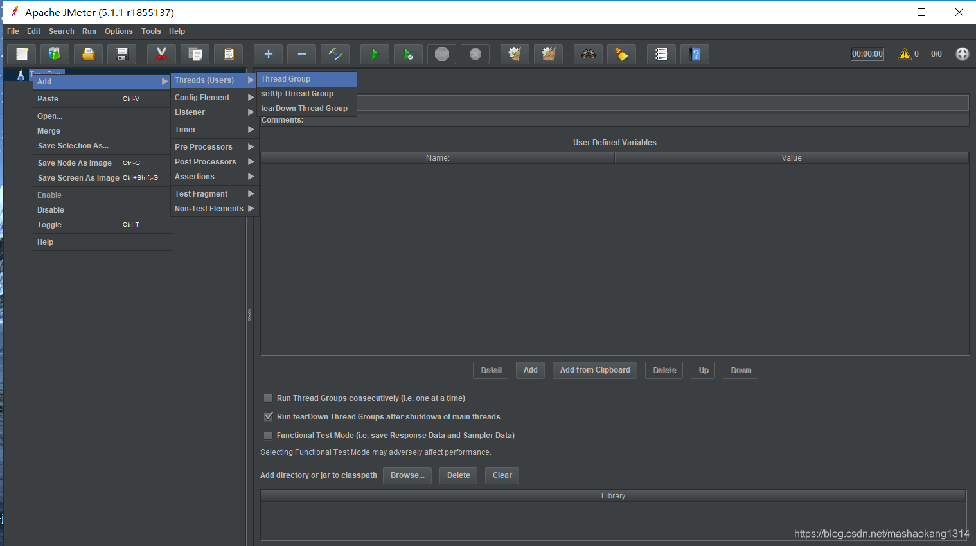Start the test with green play icon
Viewport: 976px width, 546px height.
pyautogui.click(x=375, y=54)
